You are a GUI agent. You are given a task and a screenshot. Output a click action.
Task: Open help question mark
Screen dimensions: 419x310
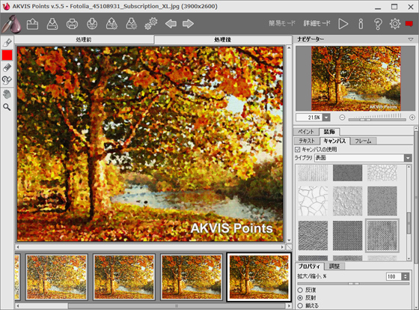pos(378,24)
